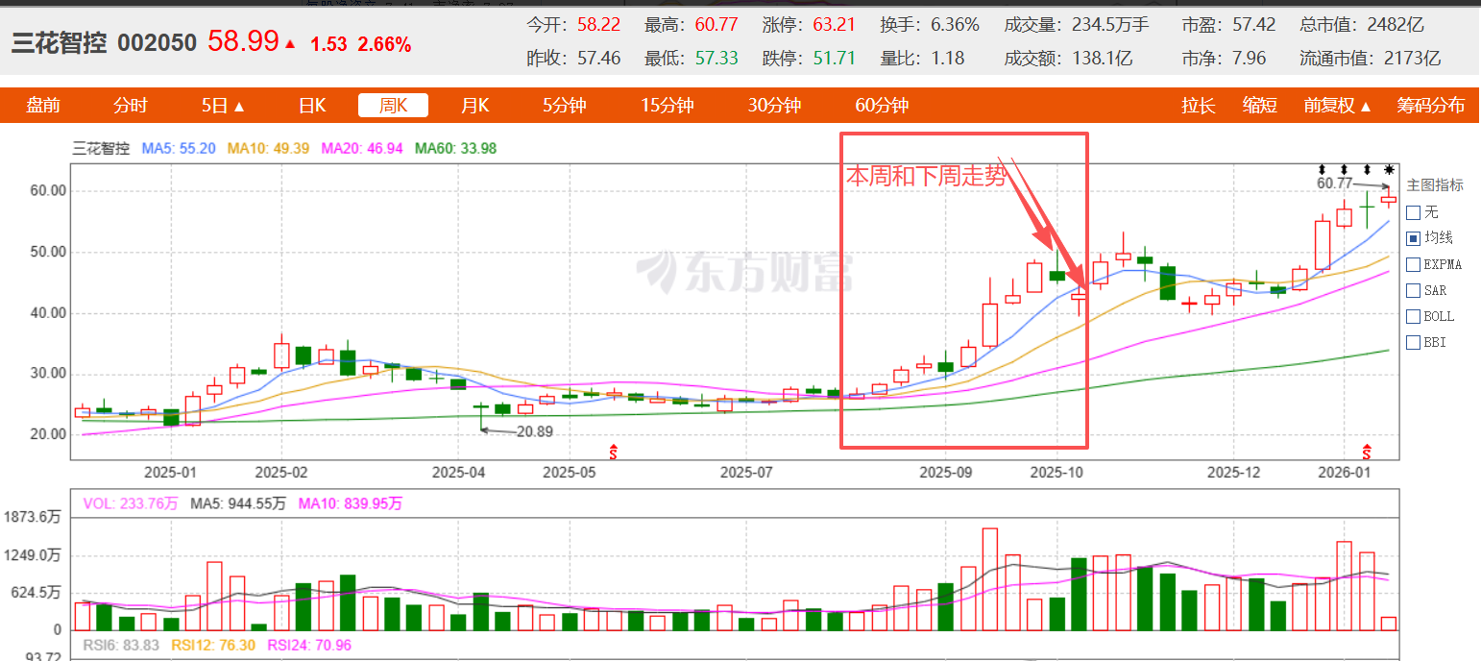Click the 最低 value 57.33
The height and width of the screenshot is (661, 1481).
point(716,58)
